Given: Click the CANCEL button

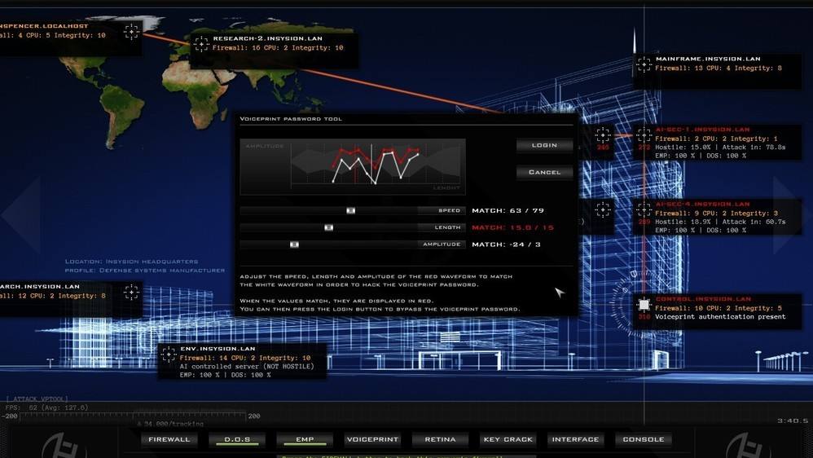Looking at the screenshot, I should [544, 172].
